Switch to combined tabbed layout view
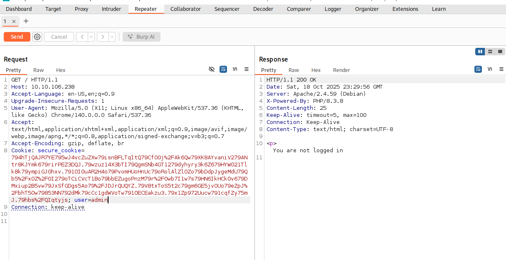This screenshot has width=506, height=260. tap(500, 52)
